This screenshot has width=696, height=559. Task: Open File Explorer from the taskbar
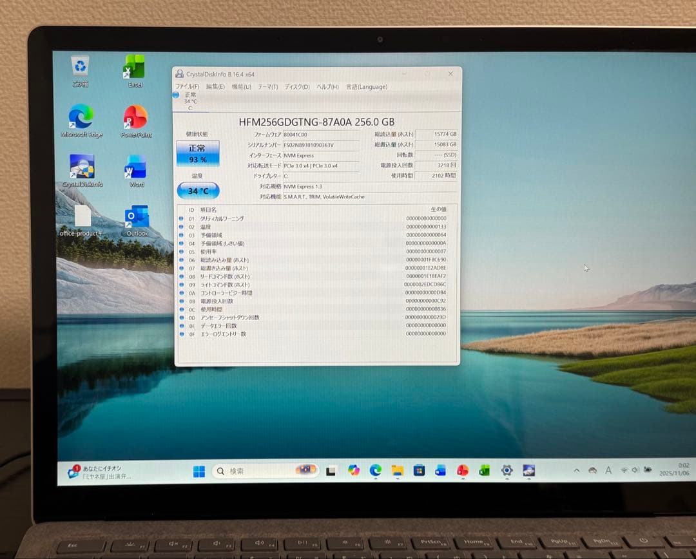point(398,471)
